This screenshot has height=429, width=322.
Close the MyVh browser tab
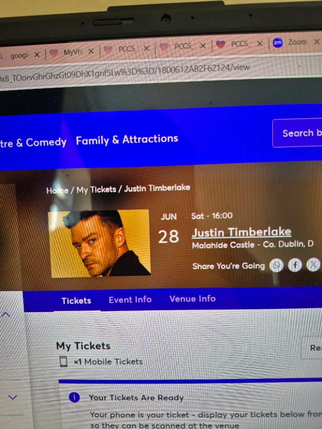click(x=91, y=51)
